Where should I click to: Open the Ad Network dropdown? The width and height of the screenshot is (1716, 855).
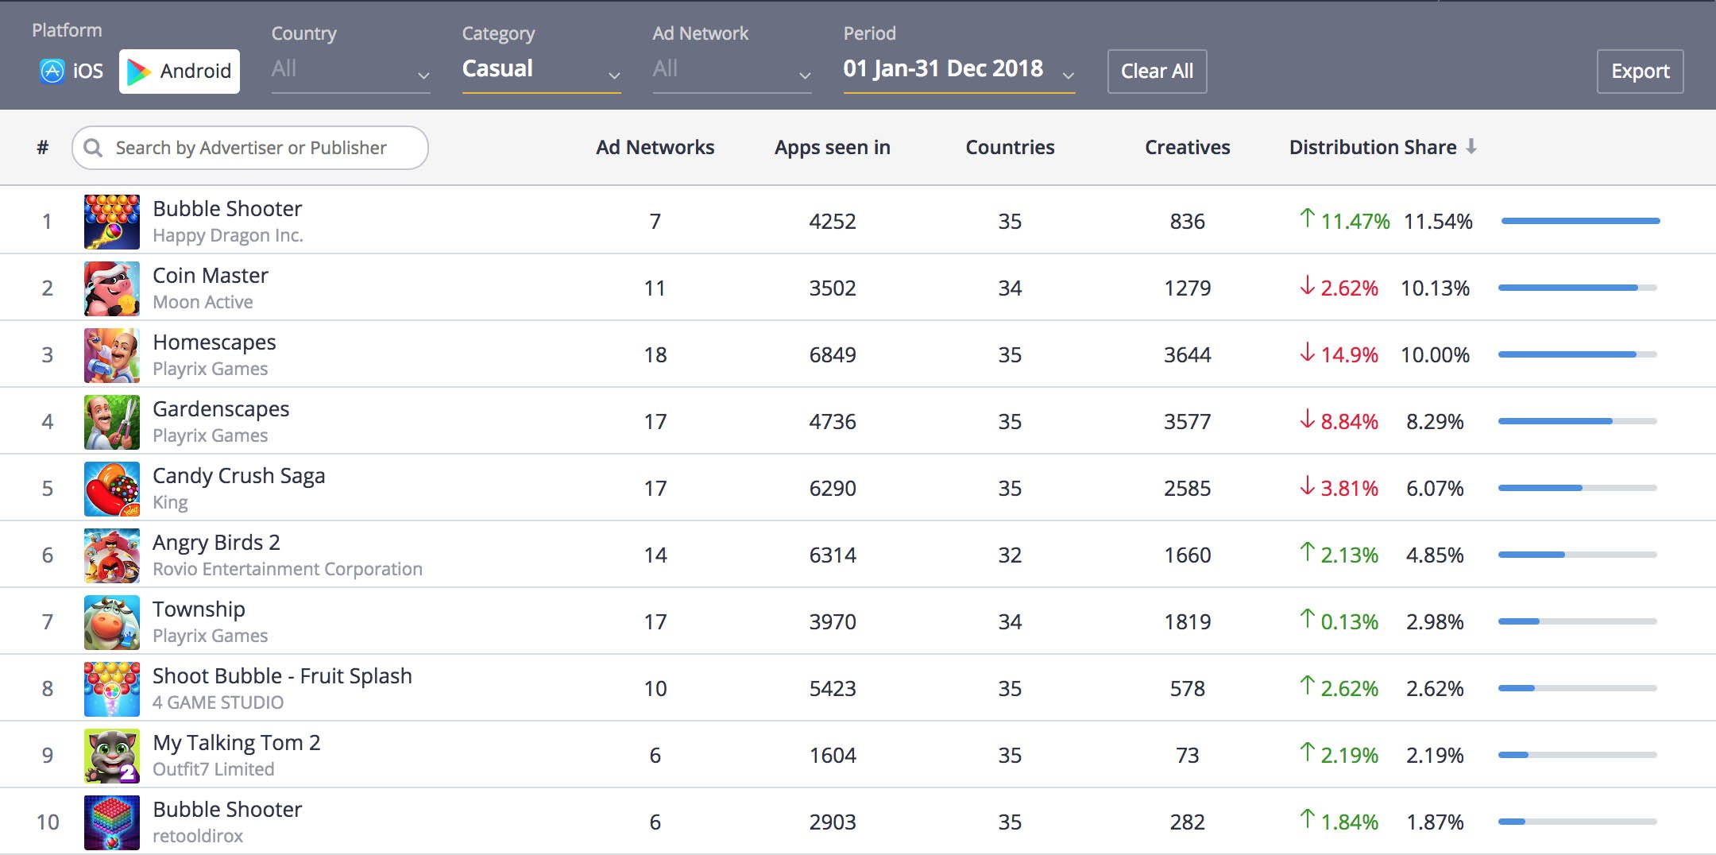pos(732,70)
